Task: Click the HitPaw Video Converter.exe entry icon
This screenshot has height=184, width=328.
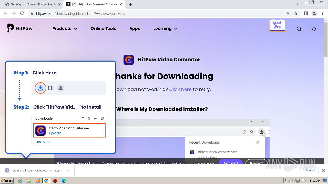Action: coord(40,131)
